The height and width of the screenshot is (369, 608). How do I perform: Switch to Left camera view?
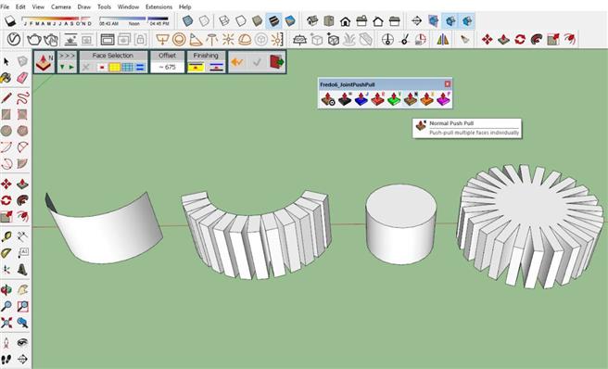[395, 20]
